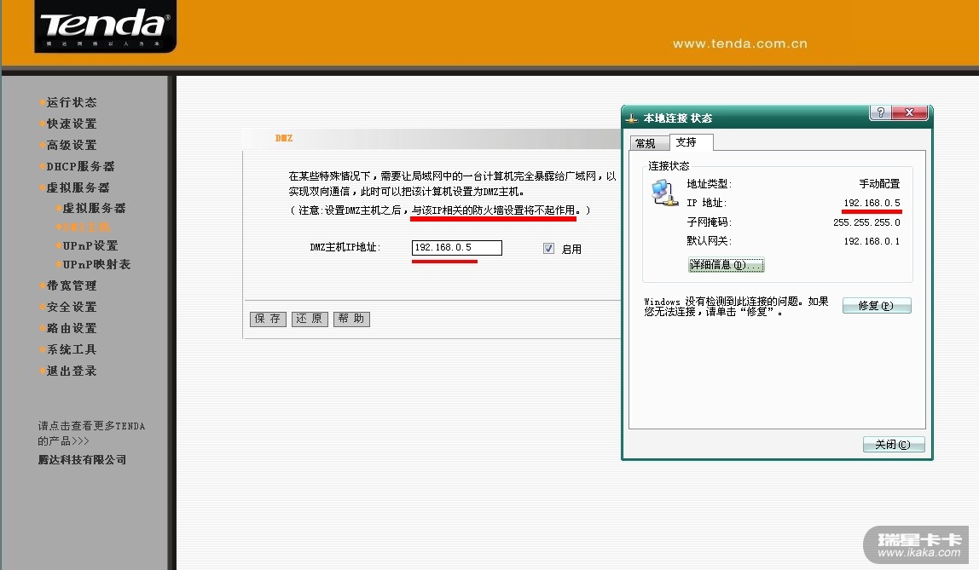Click the 帮助 button
The height and width of the screenshot is (570, 979).
coord(351,319)
